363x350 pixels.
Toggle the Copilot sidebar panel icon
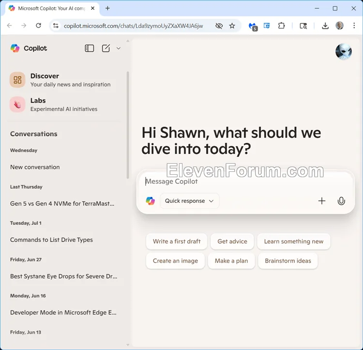(89, 48)
